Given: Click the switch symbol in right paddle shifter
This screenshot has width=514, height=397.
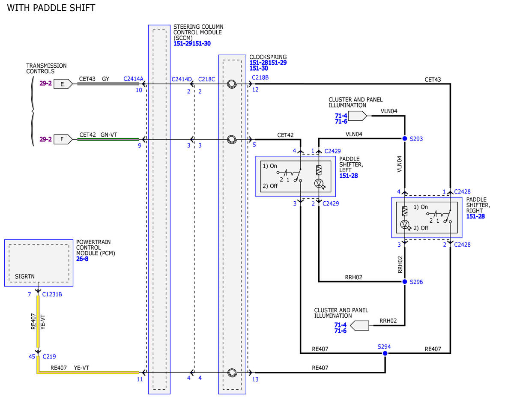Looking at the screenshot, I should (x=439, y=215).
